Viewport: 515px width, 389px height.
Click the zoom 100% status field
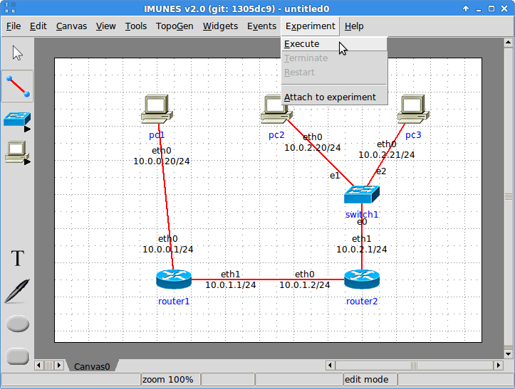tap(171, 380)
